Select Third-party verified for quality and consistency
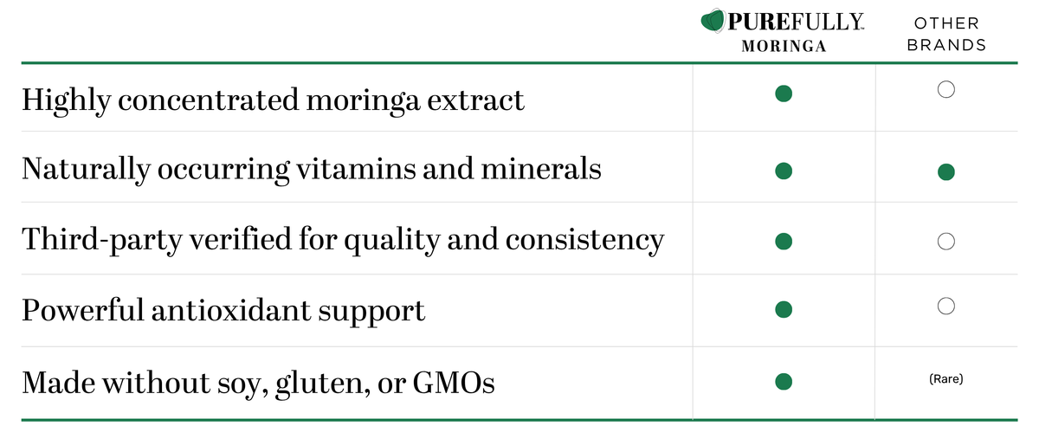 click(x=343, y=240)
